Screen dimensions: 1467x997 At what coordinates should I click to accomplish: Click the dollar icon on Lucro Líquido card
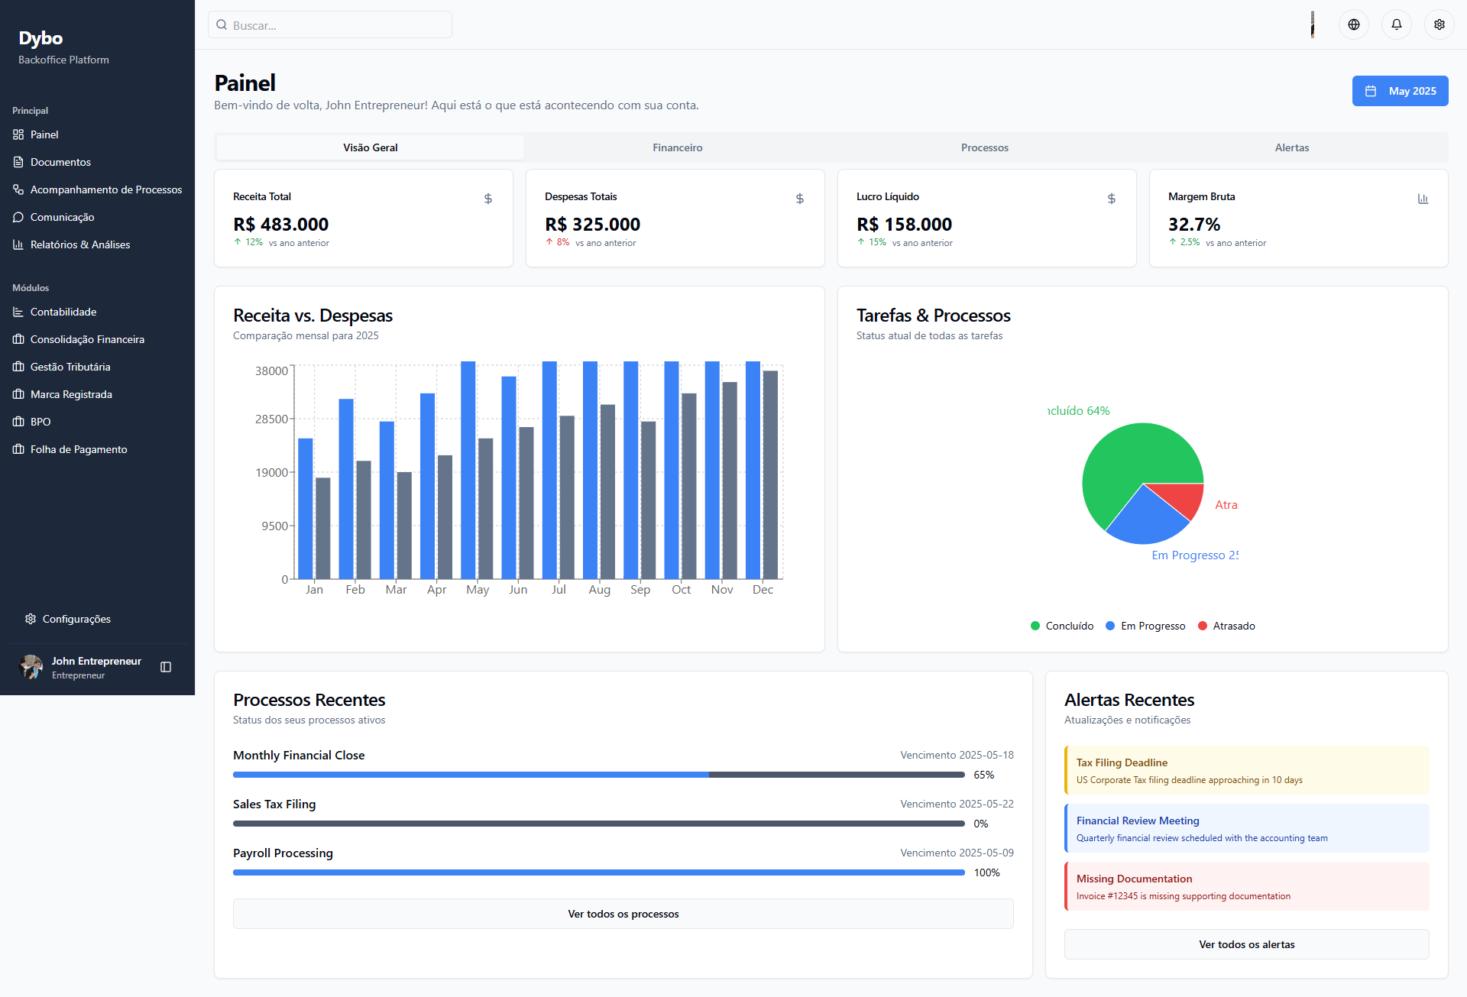click(1112, 199)
